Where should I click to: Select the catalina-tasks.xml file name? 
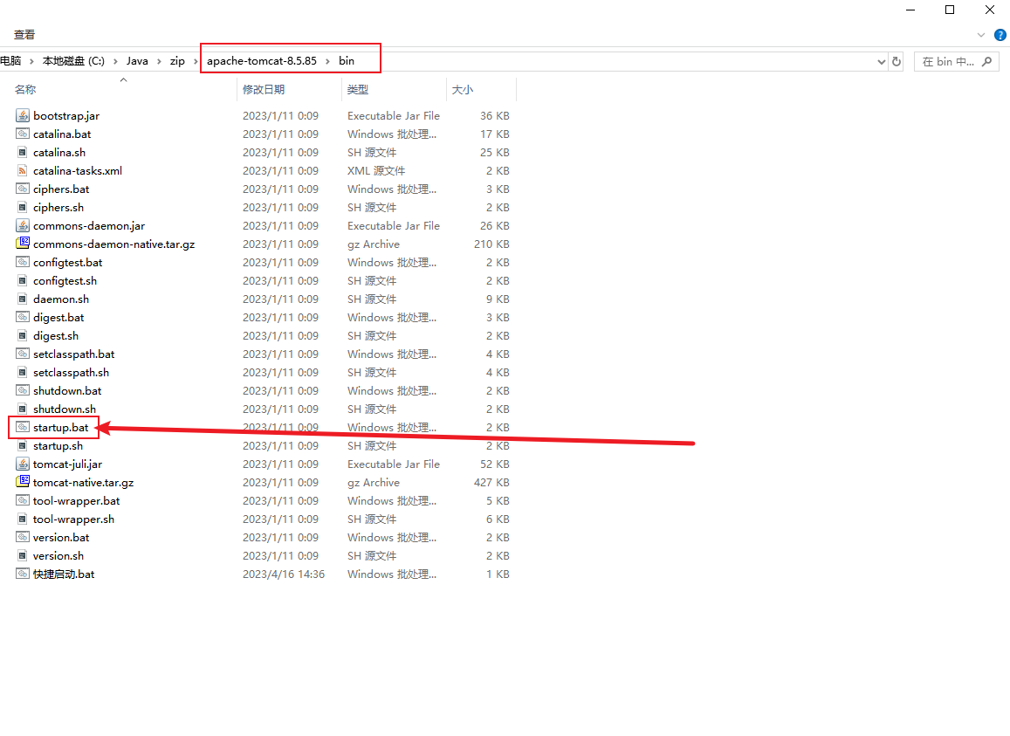(78, 171)
